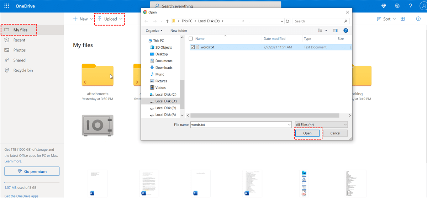This screenshot has height=198, width=427.
Task: Refresh the folder path in dialog
Action: click(288, 21)
